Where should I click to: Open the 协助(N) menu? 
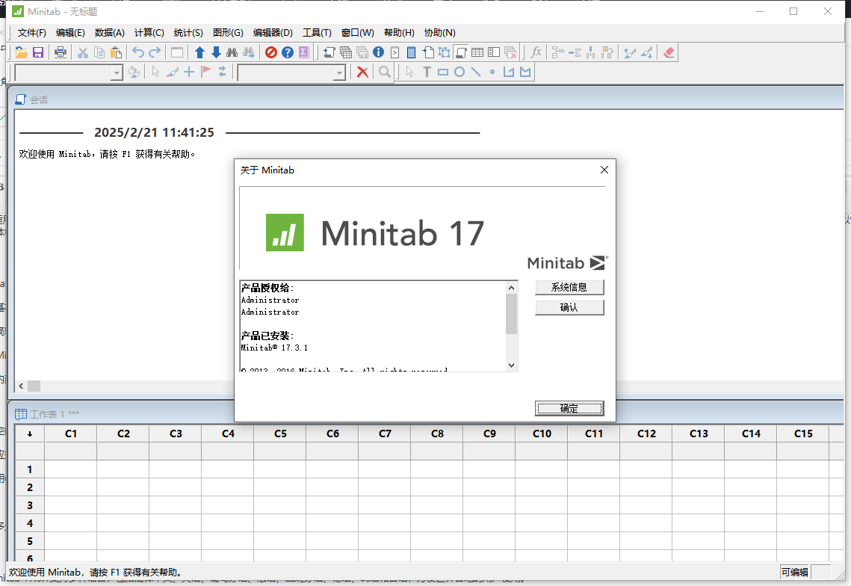439,33
